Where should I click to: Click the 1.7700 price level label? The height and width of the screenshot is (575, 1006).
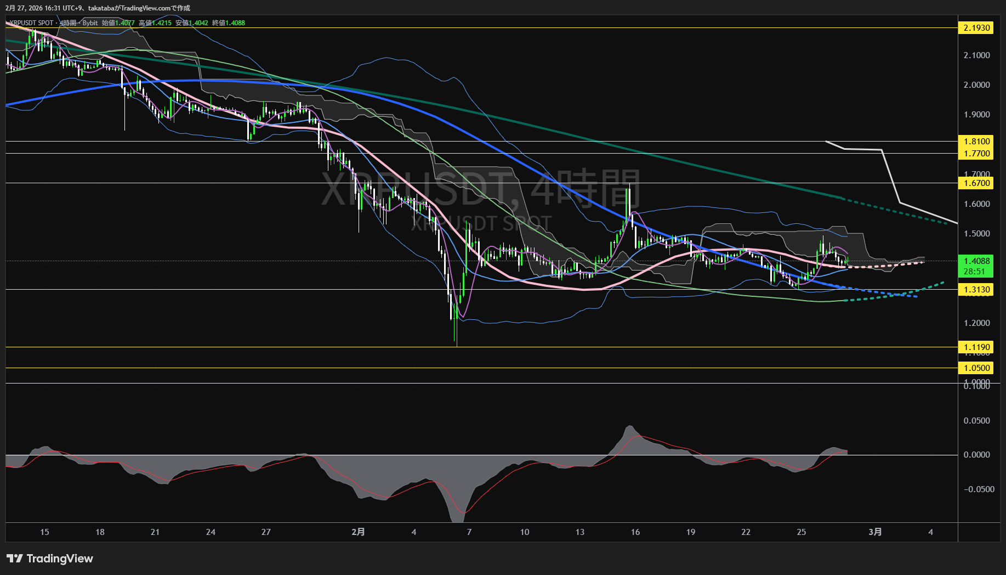pyautogui.click(x=976, y=154)
